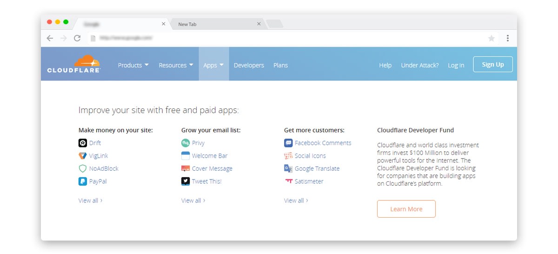Open the Plans nav item

click(x=280, y=65)
